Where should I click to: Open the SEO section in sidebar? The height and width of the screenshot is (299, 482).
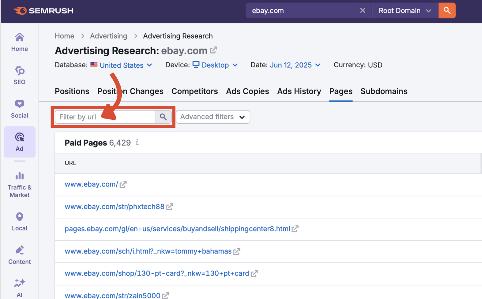[19, 75]
